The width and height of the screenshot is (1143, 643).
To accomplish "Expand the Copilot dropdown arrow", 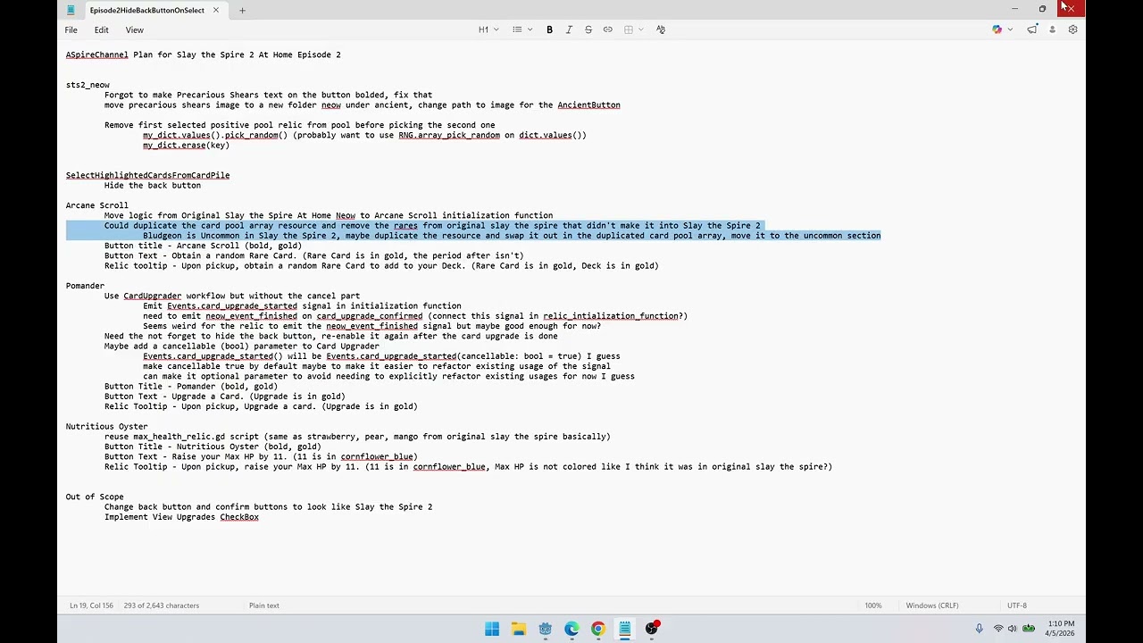I will tap(1010, 29).
